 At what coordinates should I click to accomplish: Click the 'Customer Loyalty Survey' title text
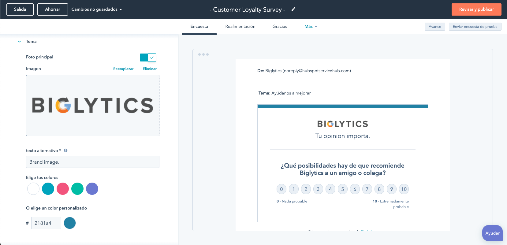point(248,9)
